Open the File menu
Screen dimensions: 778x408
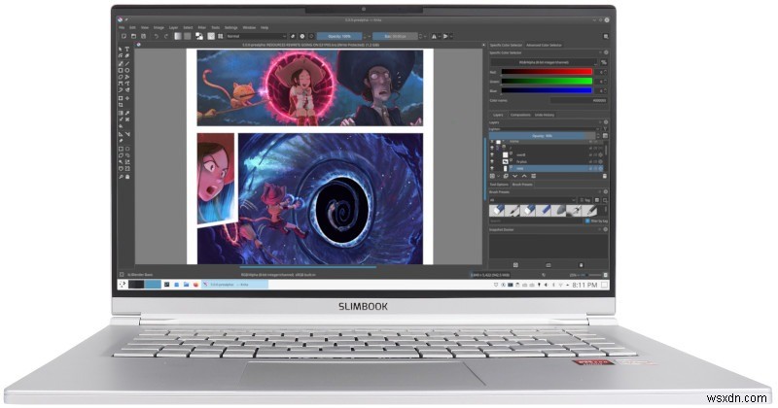(x=122, y=28)
